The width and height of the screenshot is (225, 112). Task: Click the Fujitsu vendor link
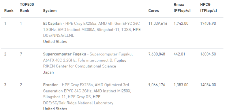pos(120,60)
